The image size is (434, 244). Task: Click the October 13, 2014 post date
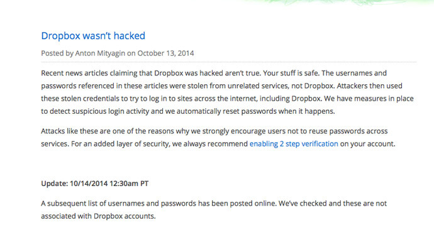coord(165,53)
